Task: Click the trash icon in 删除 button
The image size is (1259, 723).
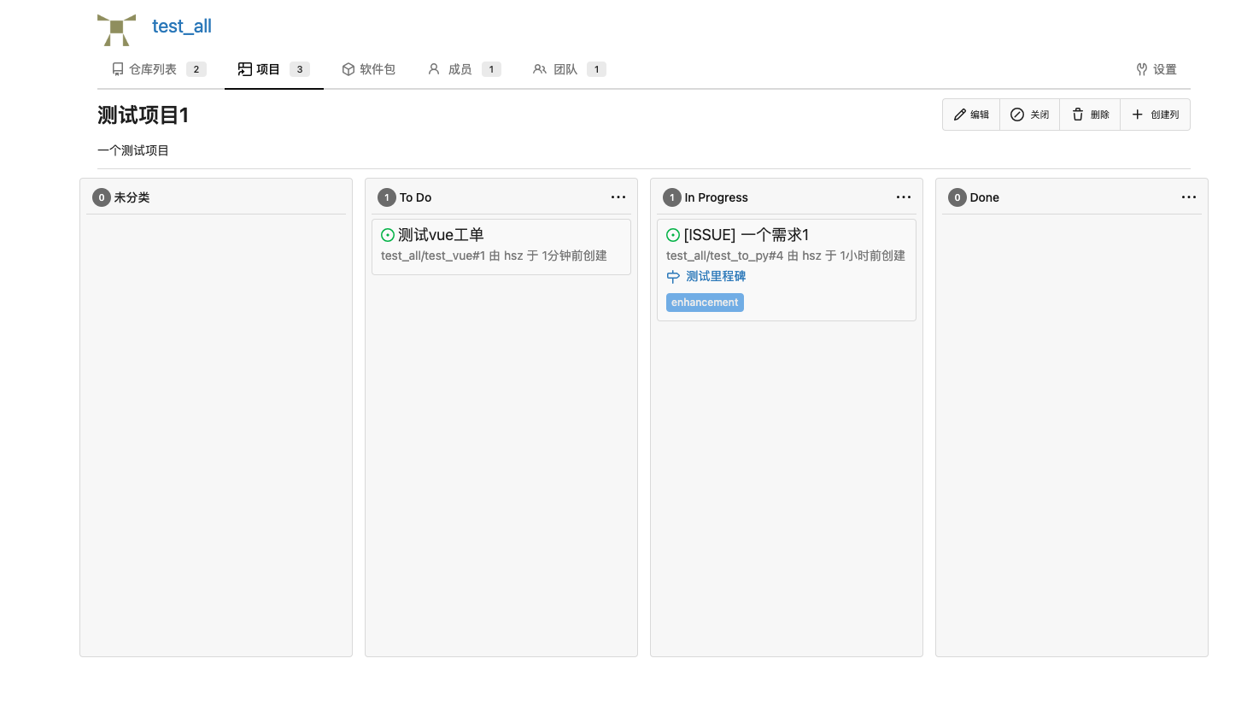Action: [1078, 115]
